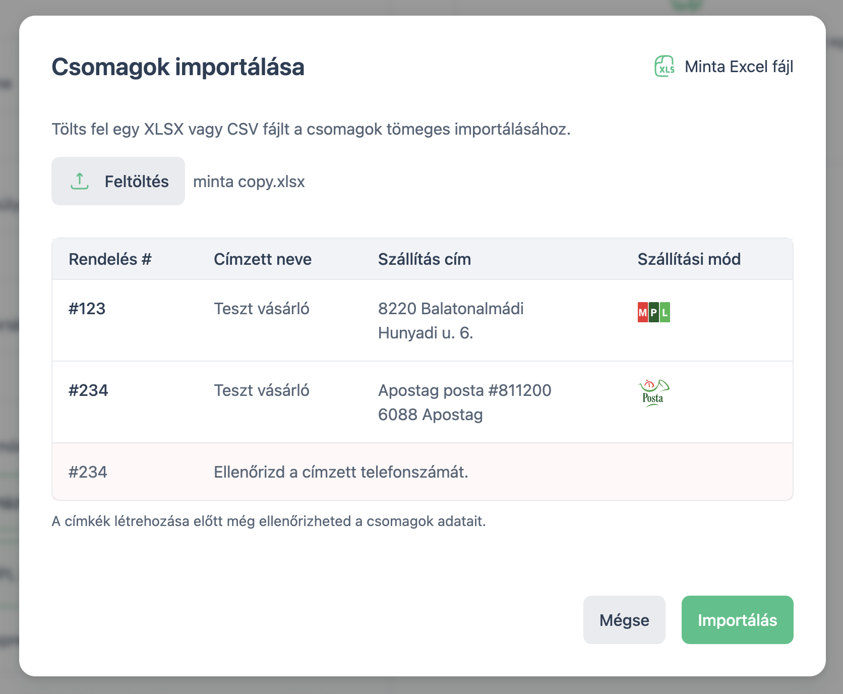The image size is (843, 694).
Task: Click the Rendelés # column header
Action: pyautogui.click(x=110, y=259)
